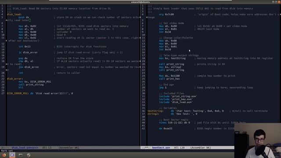The image size is (281, 158).
Task: Click the disk_load.asm<src> buffer name in mode line
Action: tap(25, 148)
